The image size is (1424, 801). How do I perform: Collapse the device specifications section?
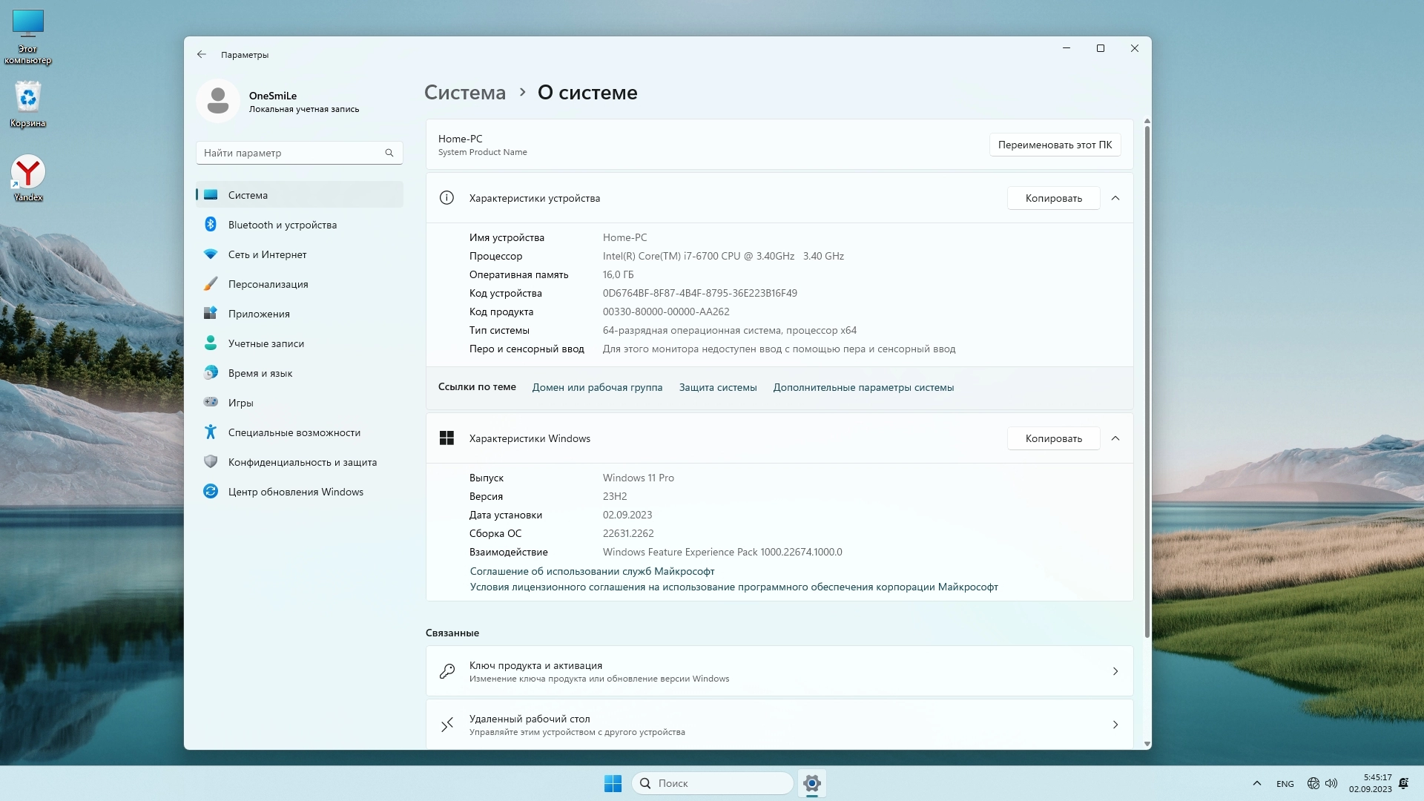(1115, 198)
